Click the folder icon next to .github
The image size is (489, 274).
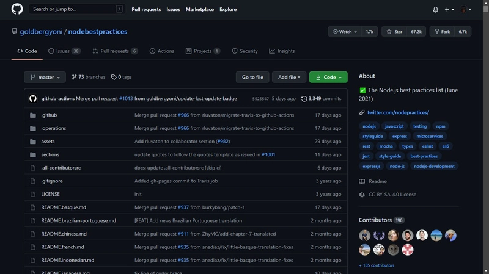click(x=33, y=115)
